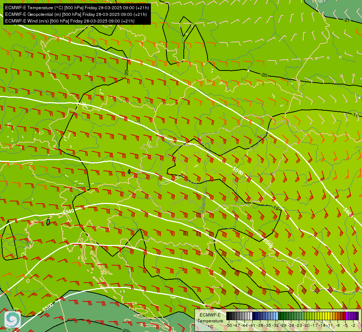Click the colorbar tick value -5
Image resolution: width=362 pixels, height=332 pixels.
click(x=345, y=325)
